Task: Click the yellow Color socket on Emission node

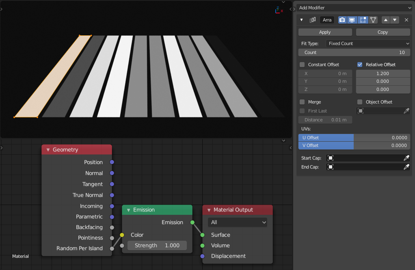Action: click(122, 235)
